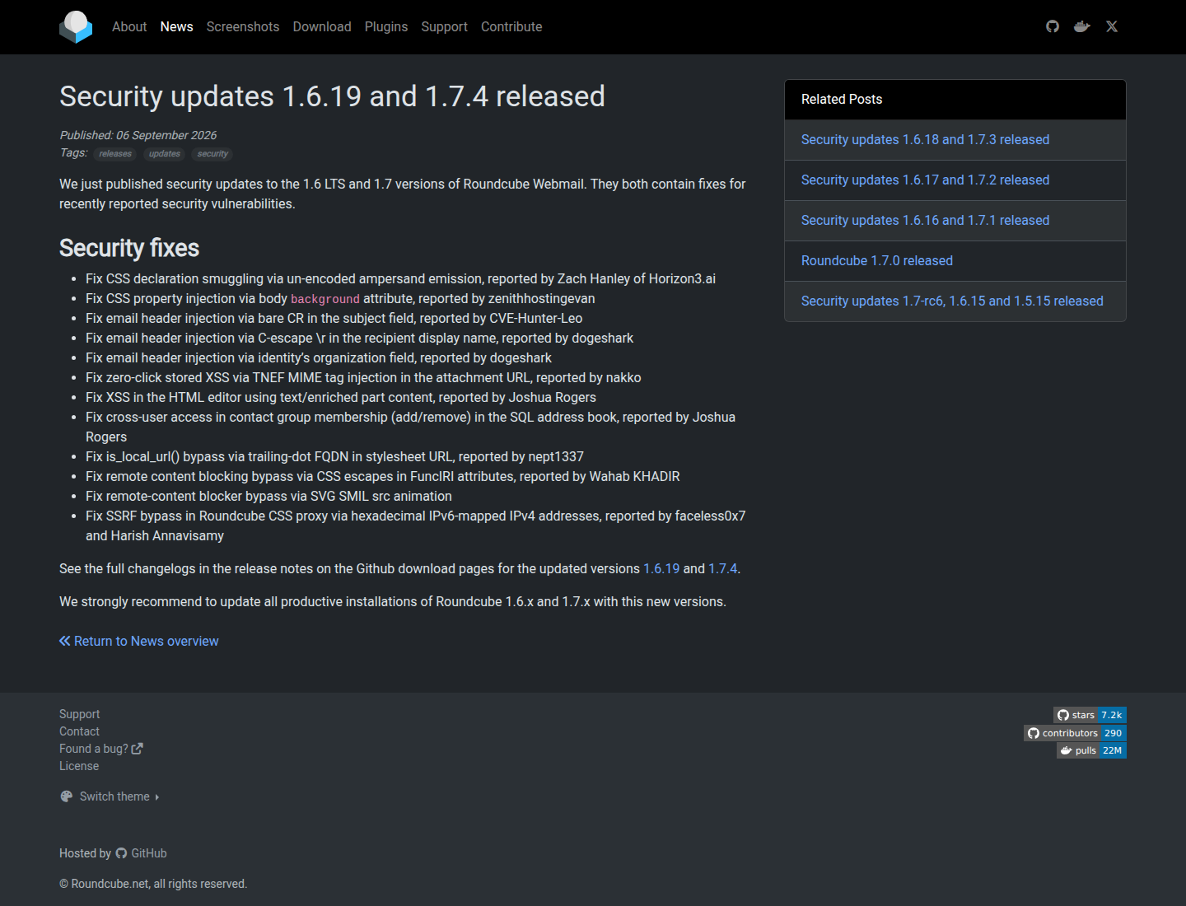Open the Docker pulls badge
Screen dimensions: 1186x906
coord(1091,750)
